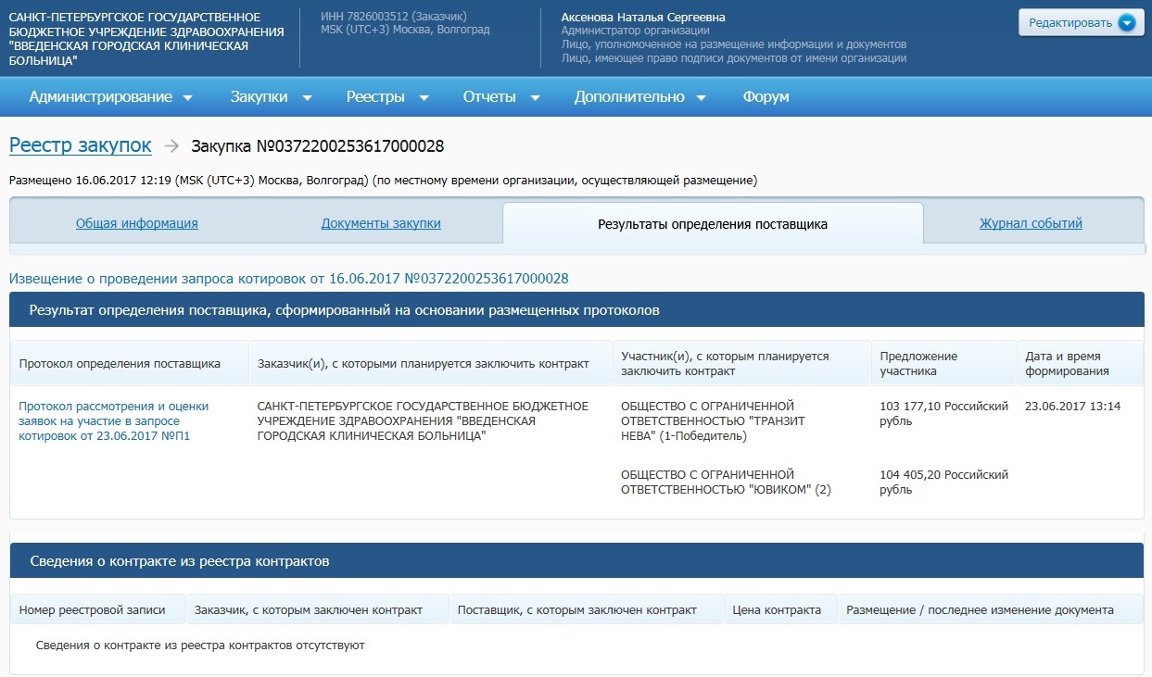Open Протокол рассмотрения и оценки заявок link
Viewport: 1152px width, 677px height.
coord(114,421)
